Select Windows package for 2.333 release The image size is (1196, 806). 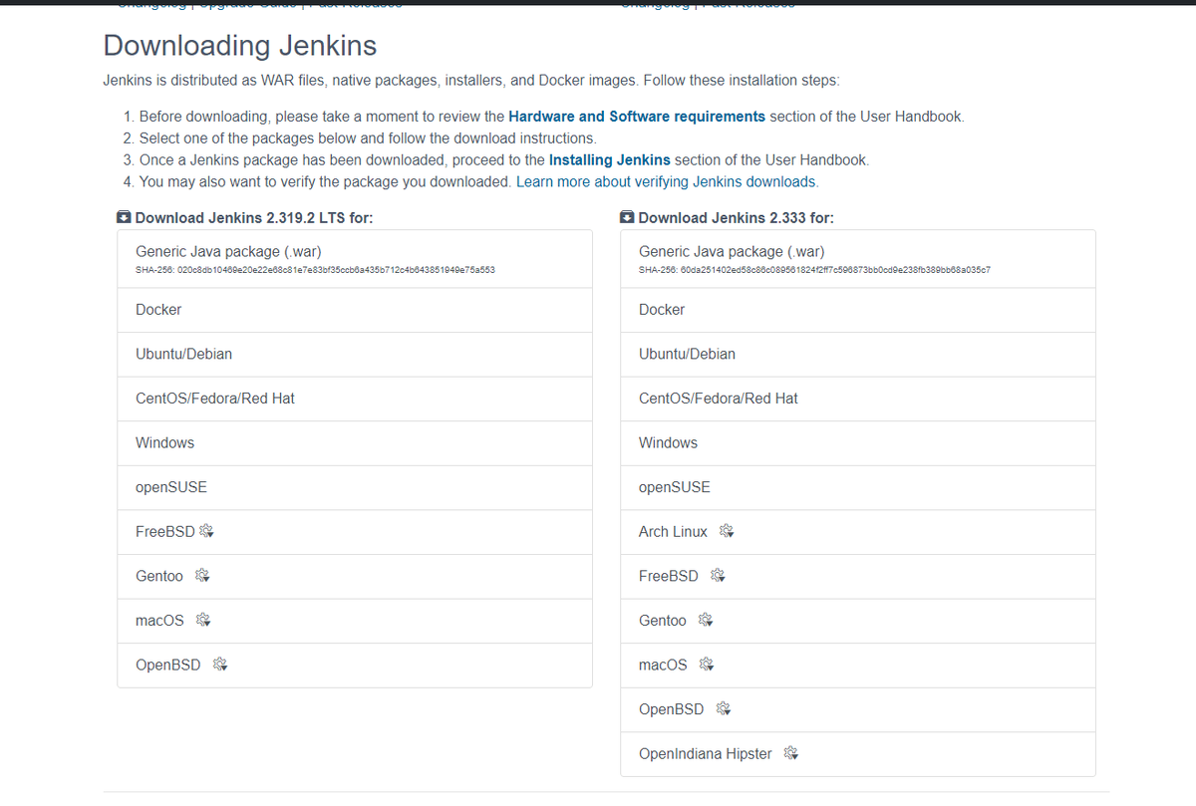click(858, 442)
